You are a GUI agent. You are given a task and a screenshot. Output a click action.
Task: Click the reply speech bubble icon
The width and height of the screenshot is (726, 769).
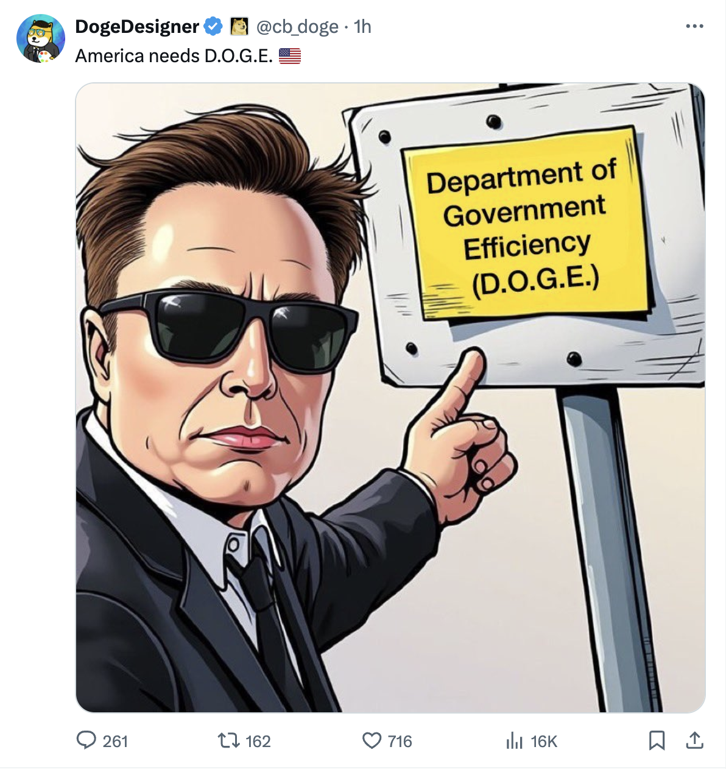point(86,740)
